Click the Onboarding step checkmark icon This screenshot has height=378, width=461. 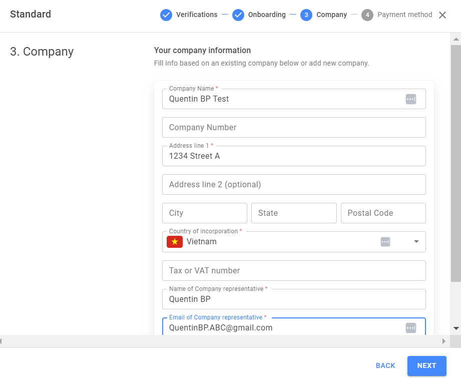tap(238, 15)
